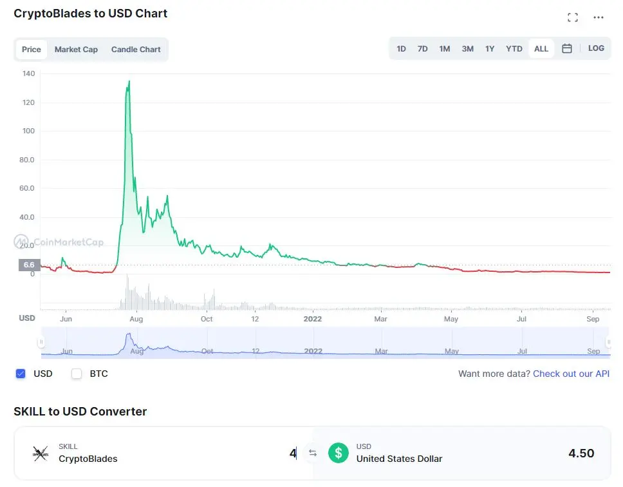The width and height of the screenshot is (623, 487).
Task: Click the 4.50 USD converted value
Action: click(581, 453)
